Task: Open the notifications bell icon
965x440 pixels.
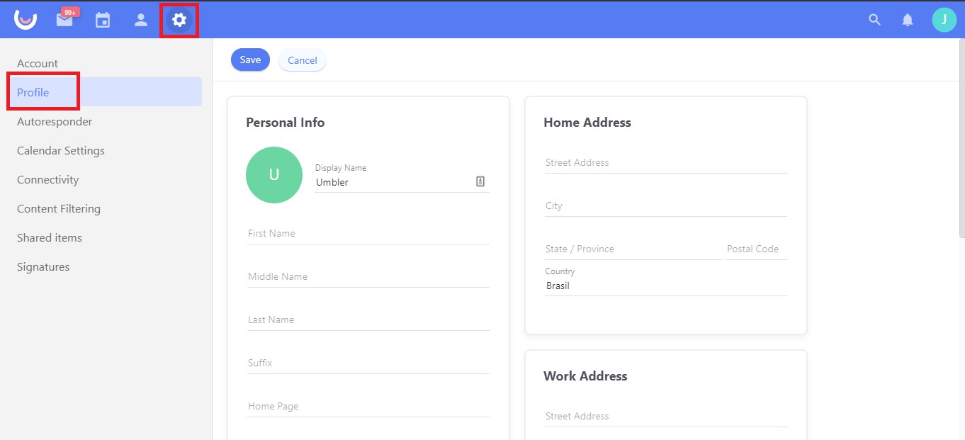Action: point(908,20)
